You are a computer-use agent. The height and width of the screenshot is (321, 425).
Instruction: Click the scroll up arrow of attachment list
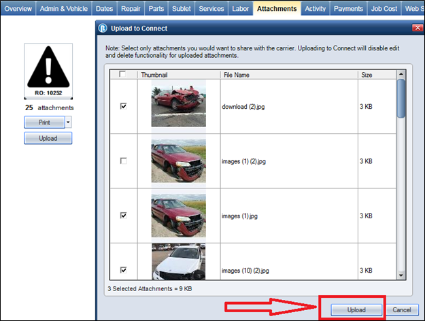pos(401,74)
